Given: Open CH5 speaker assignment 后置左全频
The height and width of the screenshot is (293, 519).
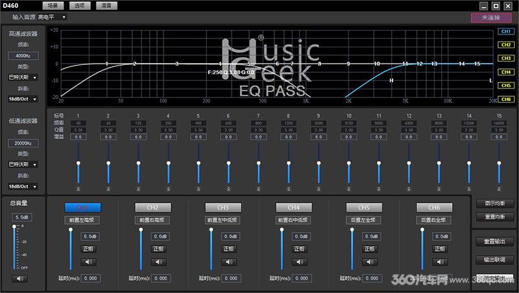Looking at the screenshot, I should (363, 220).
